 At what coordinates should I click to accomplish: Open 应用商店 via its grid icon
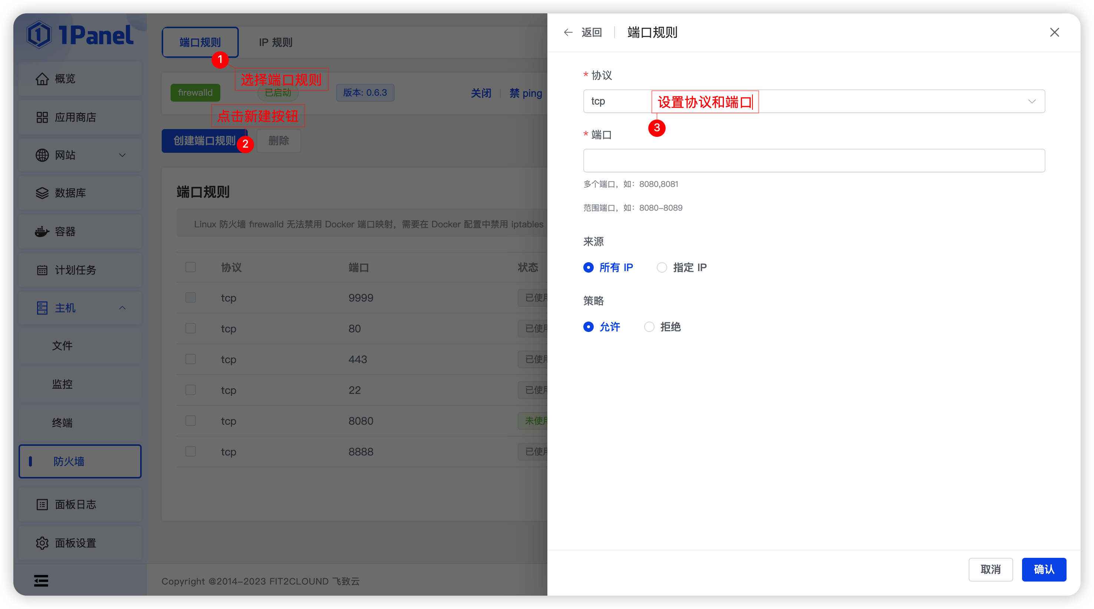pyautogui.click(x=42, y=117)
